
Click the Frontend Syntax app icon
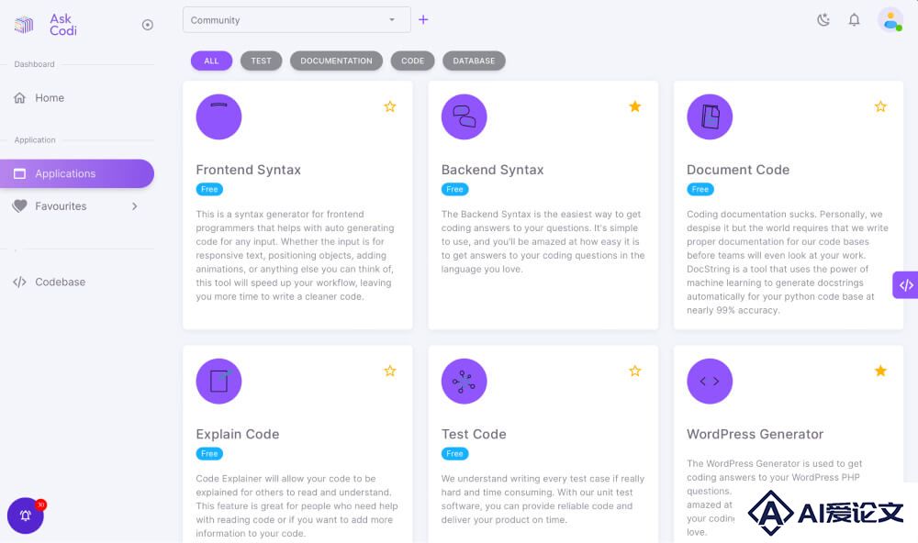pyautogui.click(x=218, y=116)
